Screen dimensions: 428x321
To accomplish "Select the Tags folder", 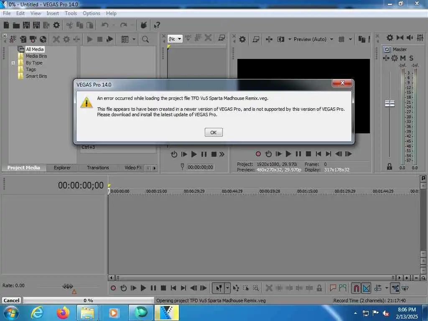I will 31,69.
